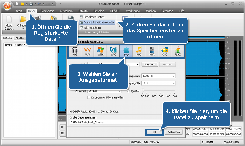Click the 48000 Hz, 16-Bit, 2 Kanäle status text
The image size is (245, 146).
pyautogui.click(x=145, y=142)
